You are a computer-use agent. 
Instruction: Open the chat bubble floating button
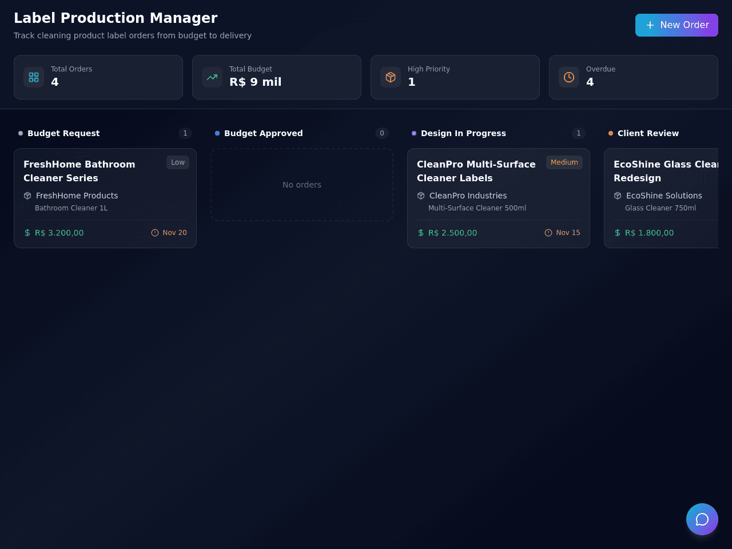[702, 519]
